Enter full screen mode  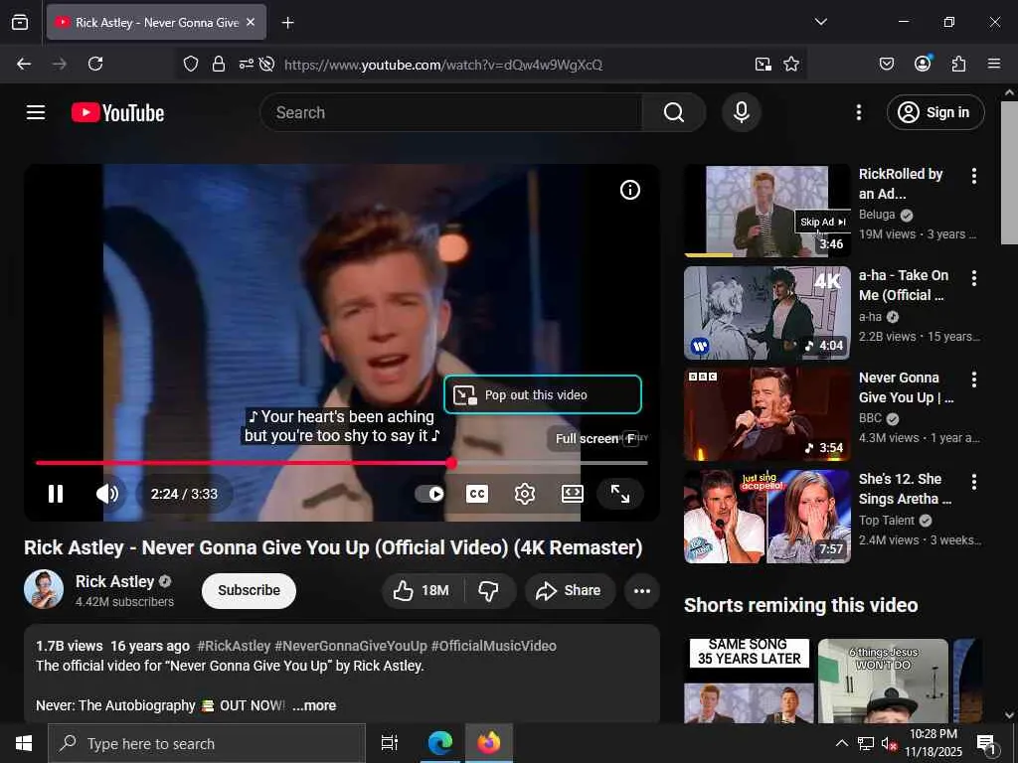(x=620, y=494)
